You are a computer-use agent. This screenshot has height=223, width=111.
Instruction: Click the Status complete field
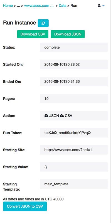[74, 47]
